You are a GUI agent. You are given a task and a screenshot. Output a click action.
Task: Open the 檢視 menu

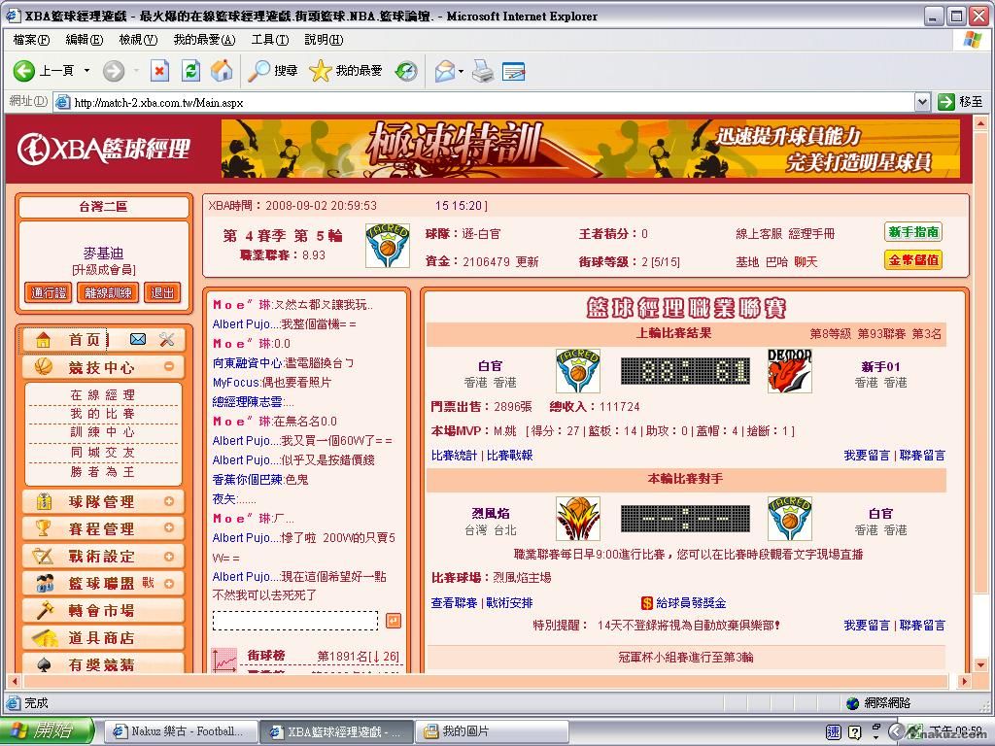pos(137,40)
